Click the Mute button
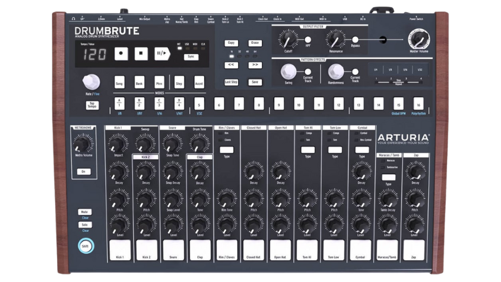 tap(85, 212)
